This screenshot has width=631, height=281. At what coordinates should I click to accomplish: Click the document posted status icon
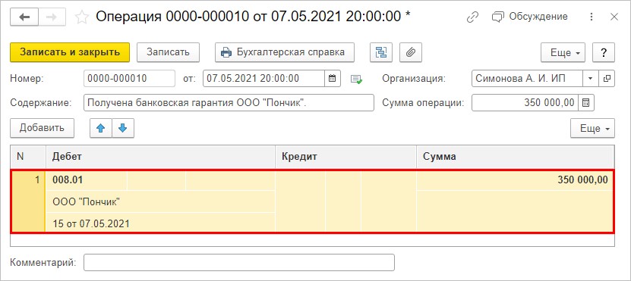pyautogui.click(x=356, y=79)
